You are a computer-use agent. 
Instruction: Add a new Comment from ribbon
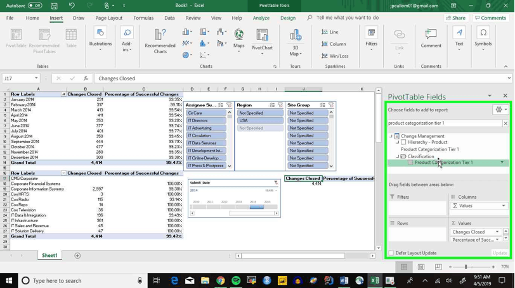431,39
